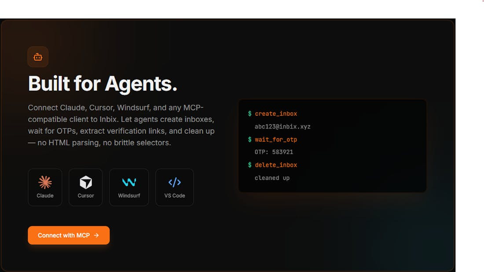Open the Connect with MCP button
Screen dimensions: 484x272
[69, 235]
